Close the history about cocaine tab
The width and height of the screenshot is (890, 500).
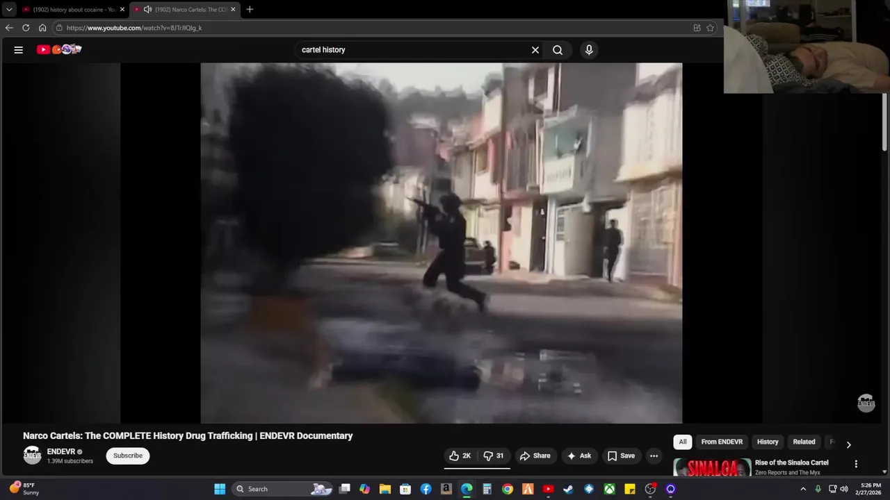click(x=122, y=10)
